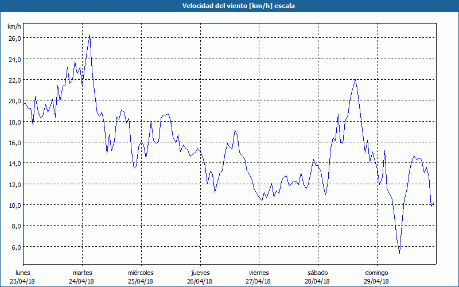
Task: Select the 'jueves' day label
Action: pyautogui.click(x=200, y=273)
